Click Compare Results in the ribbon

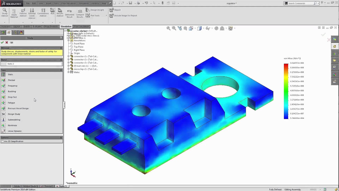[80, 14]
